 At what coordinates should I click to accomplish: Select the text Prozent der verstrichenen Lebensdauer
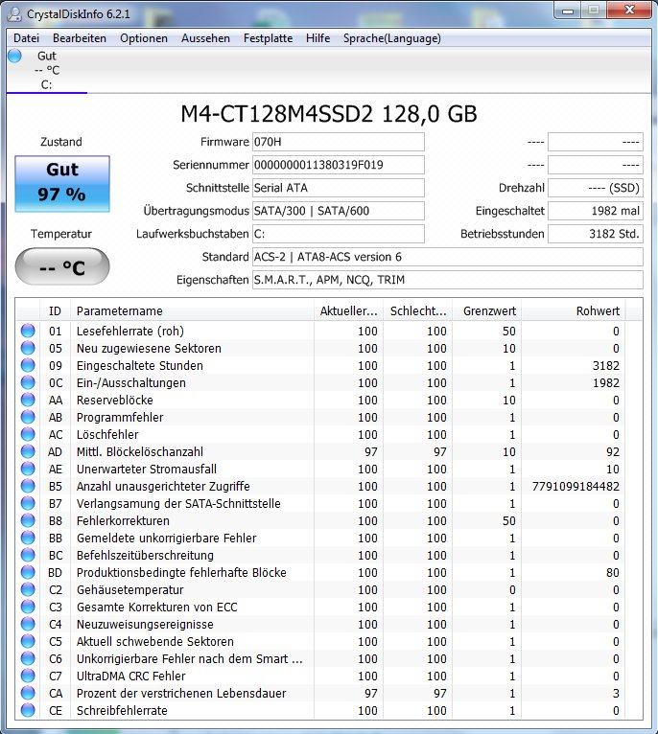(x=181, y=693)
